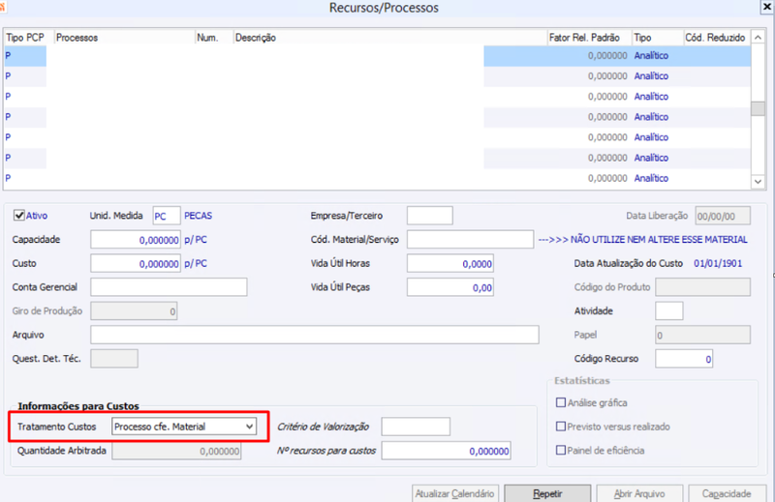775x502 pixels.
Task: Close the Recursos/Processos window
Action: coord(767,7)
